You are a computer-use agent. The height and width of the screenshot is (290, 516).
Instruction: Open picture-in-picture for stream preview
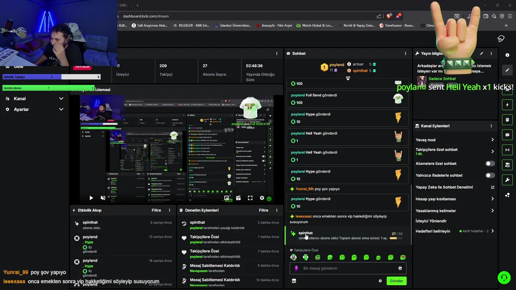tap(227, 198)
